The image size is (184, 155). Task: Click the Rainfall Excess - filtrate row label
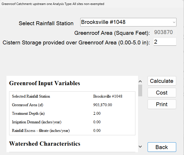click(x=41, y=131)
